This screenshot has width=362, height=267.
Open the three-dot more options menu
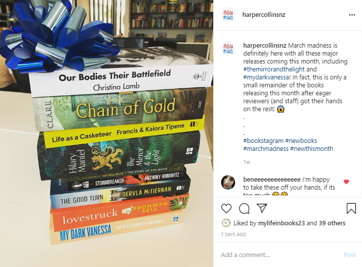(352, 15)
